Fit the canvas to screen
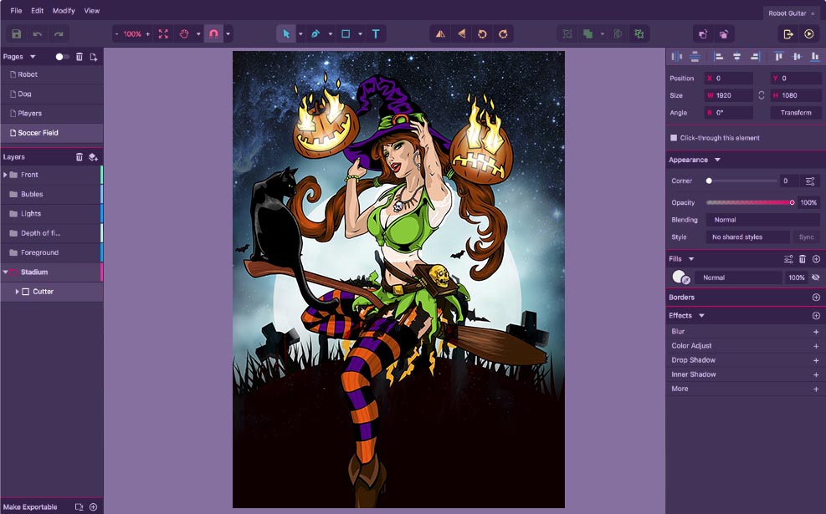 [x=163, y=34]
